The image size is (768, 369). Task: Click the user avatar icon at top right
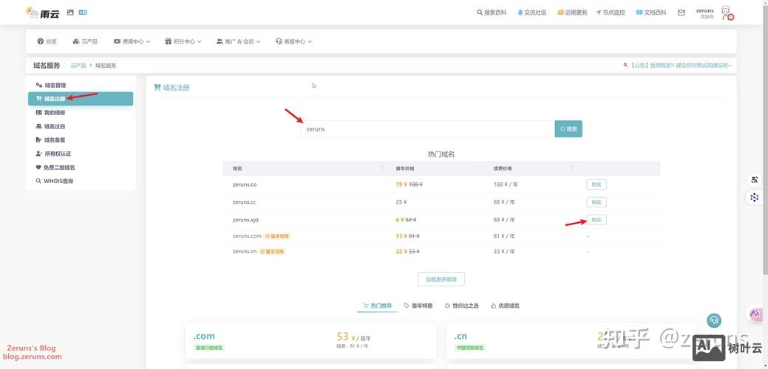pyautogui.click(x=727, y=13)
